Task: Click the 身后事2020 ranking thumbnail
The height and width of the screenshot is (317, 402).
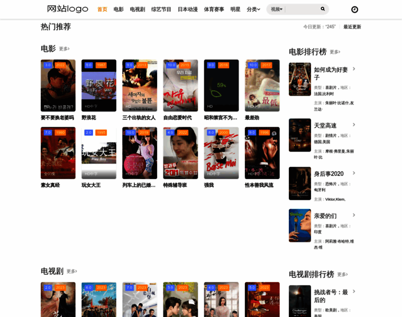Action: 300,183
